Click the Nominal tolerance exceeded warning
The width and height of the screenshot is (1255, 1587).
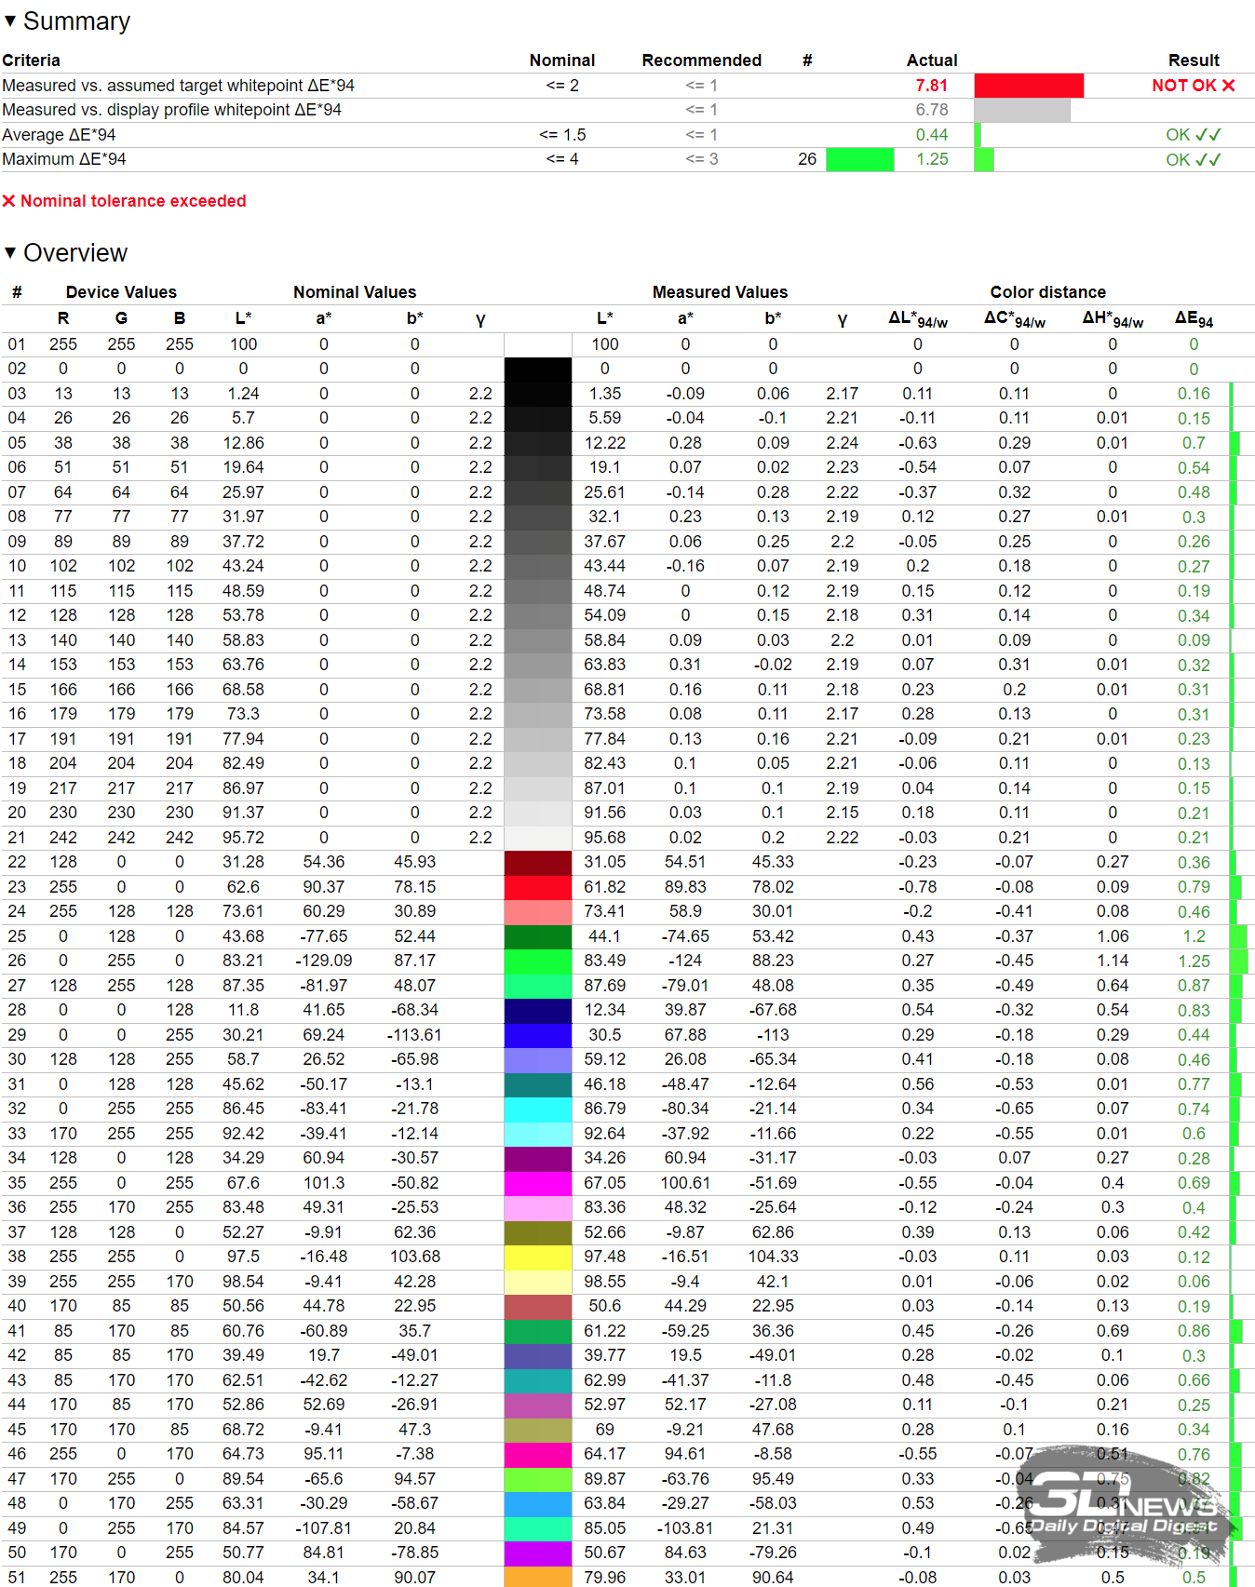tap(125, 201)
